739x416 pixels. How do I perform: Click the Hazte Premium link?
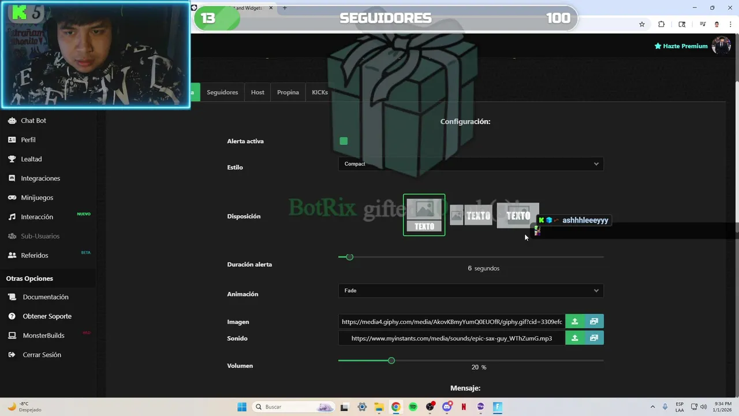click(x=681, y=46)
